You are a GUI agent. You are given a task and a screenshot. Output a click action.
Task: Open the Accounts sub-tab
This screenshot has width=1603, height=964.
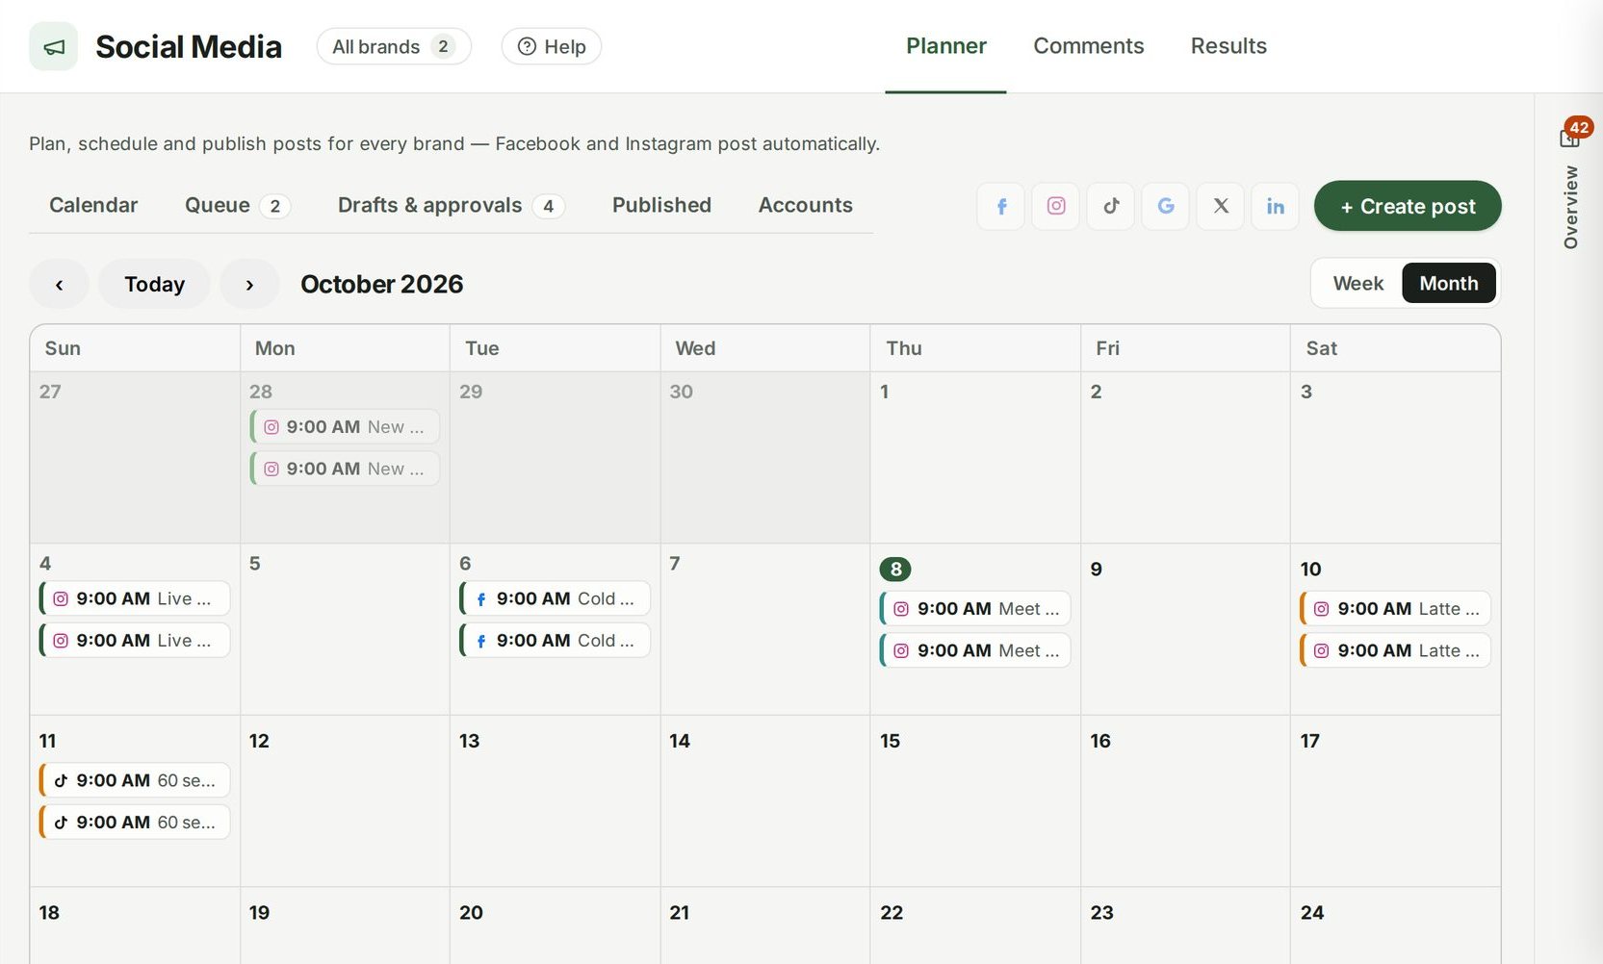click(x=806, y=205)
